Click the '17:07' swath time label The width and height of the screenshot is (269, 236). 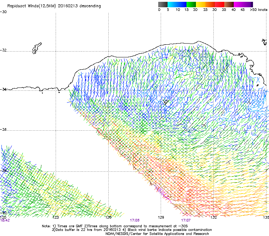186,220
